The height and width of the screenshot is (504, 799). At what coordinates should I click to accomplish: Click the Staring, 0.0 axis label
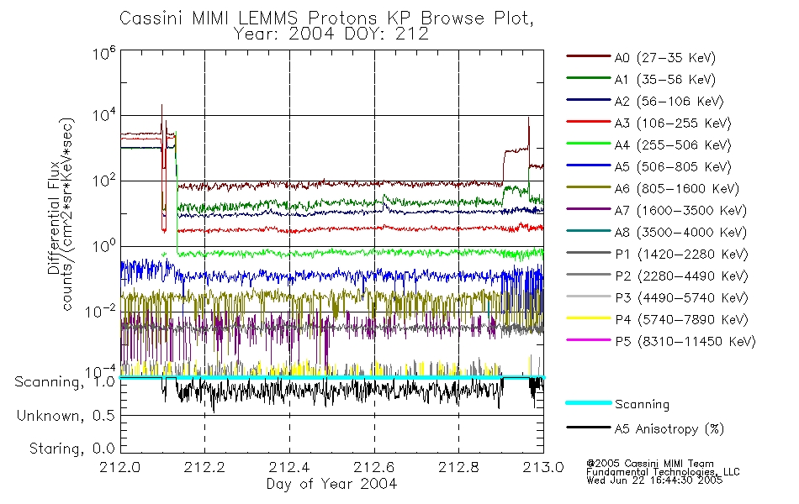(x=71, y=449)
